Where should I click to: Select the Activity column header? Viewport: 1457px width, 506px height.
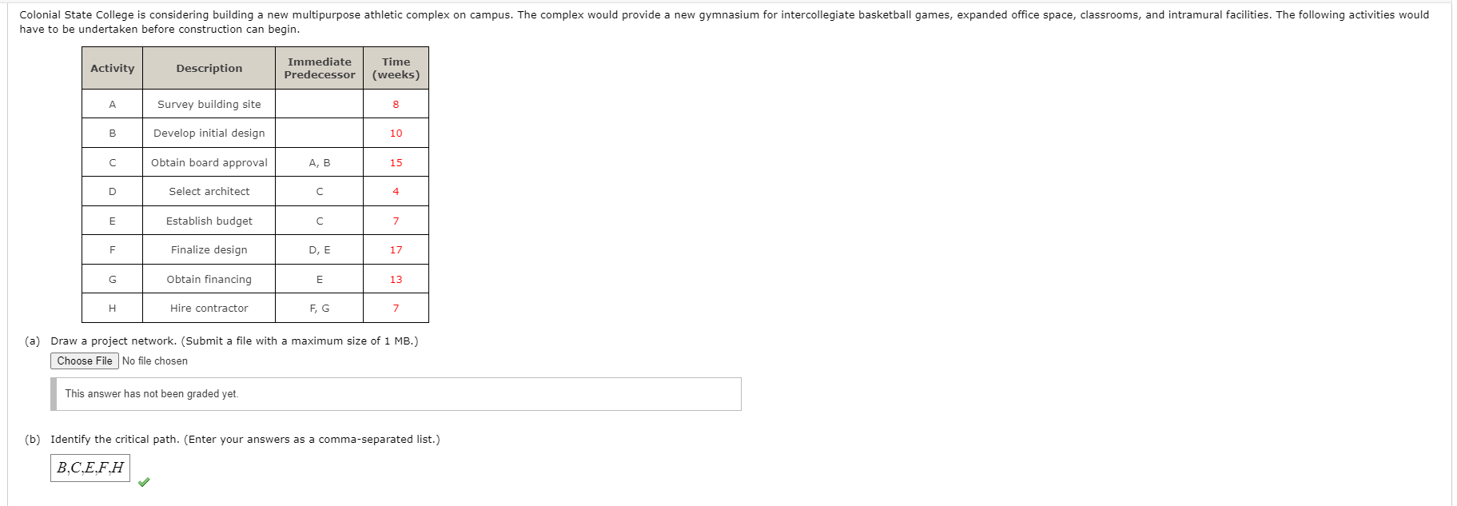tap(113, 69)
